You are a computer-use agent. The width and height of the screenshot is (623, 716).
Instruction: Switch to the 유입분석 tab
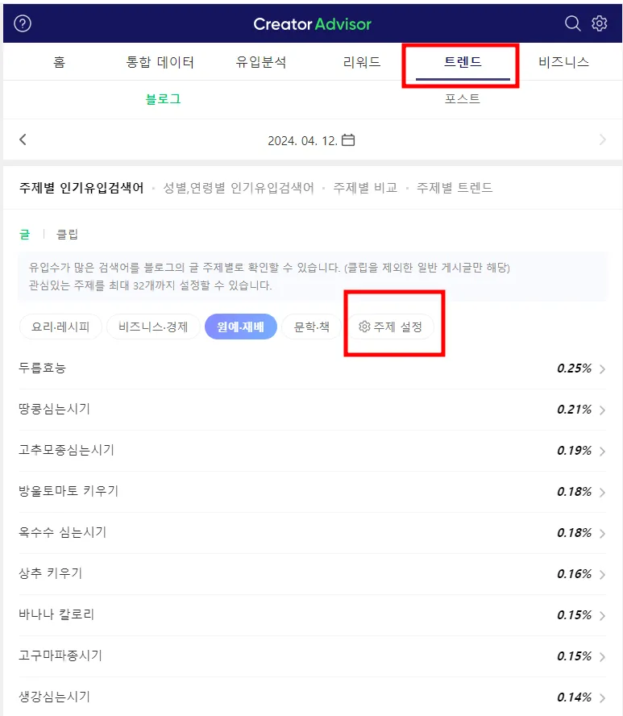click(261, 62)
